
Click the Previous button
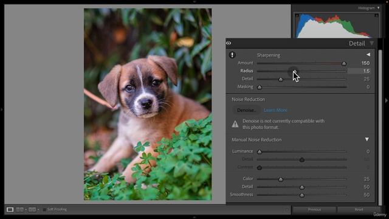tap(314, 209)
